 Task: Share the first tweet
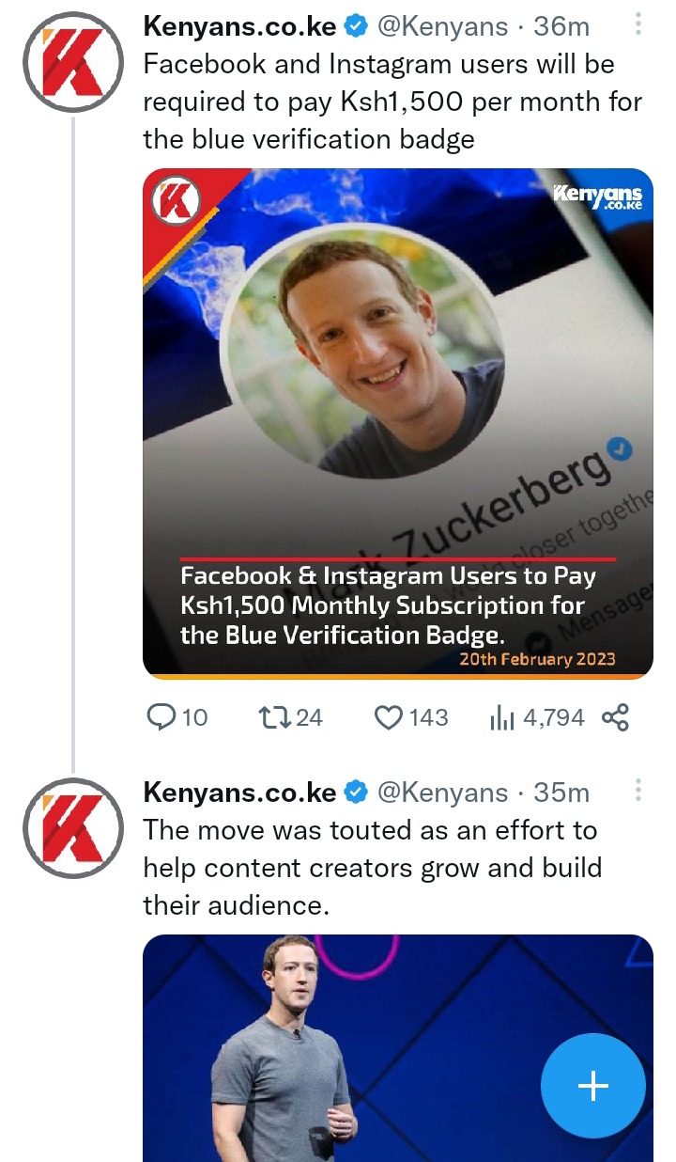pos(615,718)
